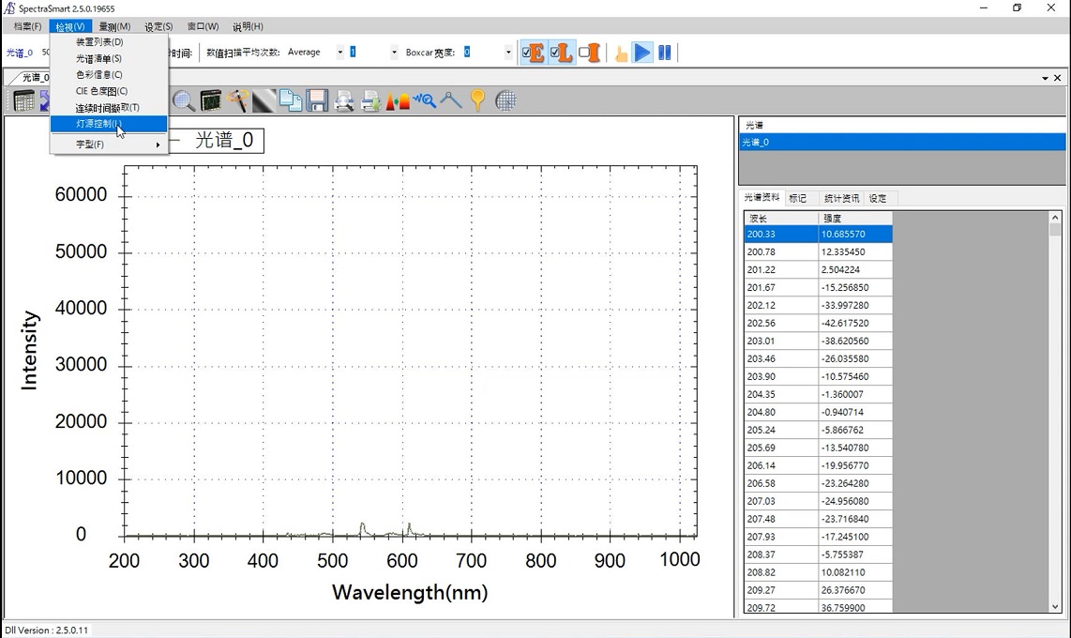Open the 档案(F) menu
The height and width of the screenshot is (638, 1071).
[27, 26]
